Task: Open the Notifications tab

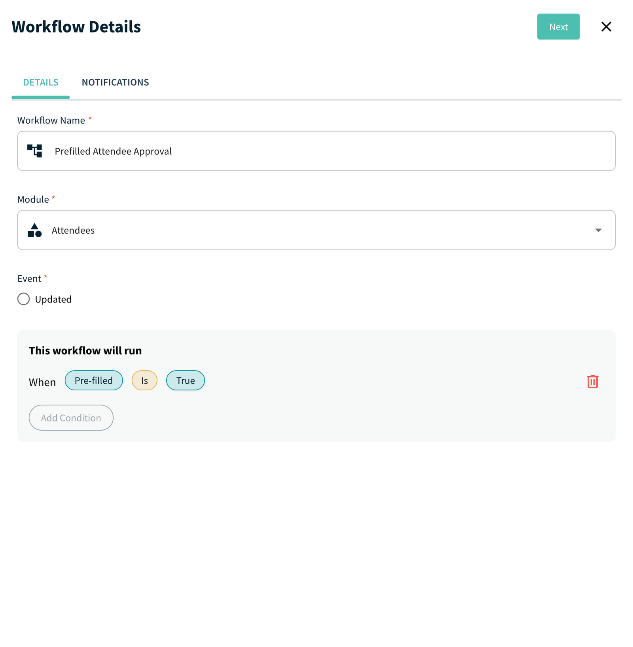Action: click(x=115, y=82)
